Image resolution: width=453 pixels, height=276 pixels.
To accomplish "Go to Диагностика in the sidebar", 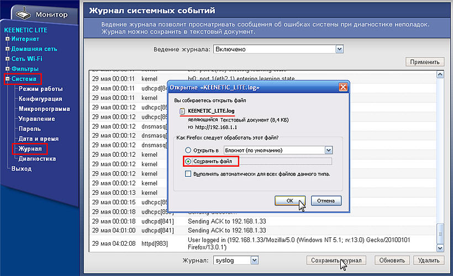I will (x=37, y=158).
